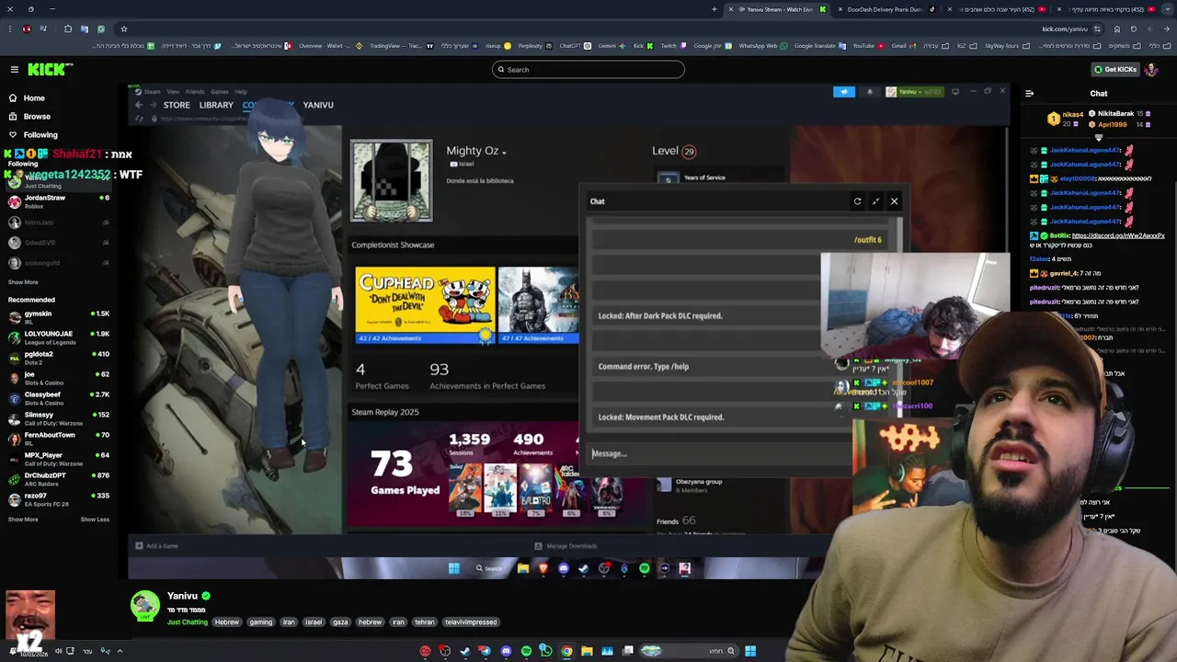Screen dimensions: 1177x662
Task: Expand Following list with Show More
Action: click(23, 282)
